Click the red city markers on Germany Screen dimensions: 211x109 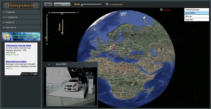point(112,47)
